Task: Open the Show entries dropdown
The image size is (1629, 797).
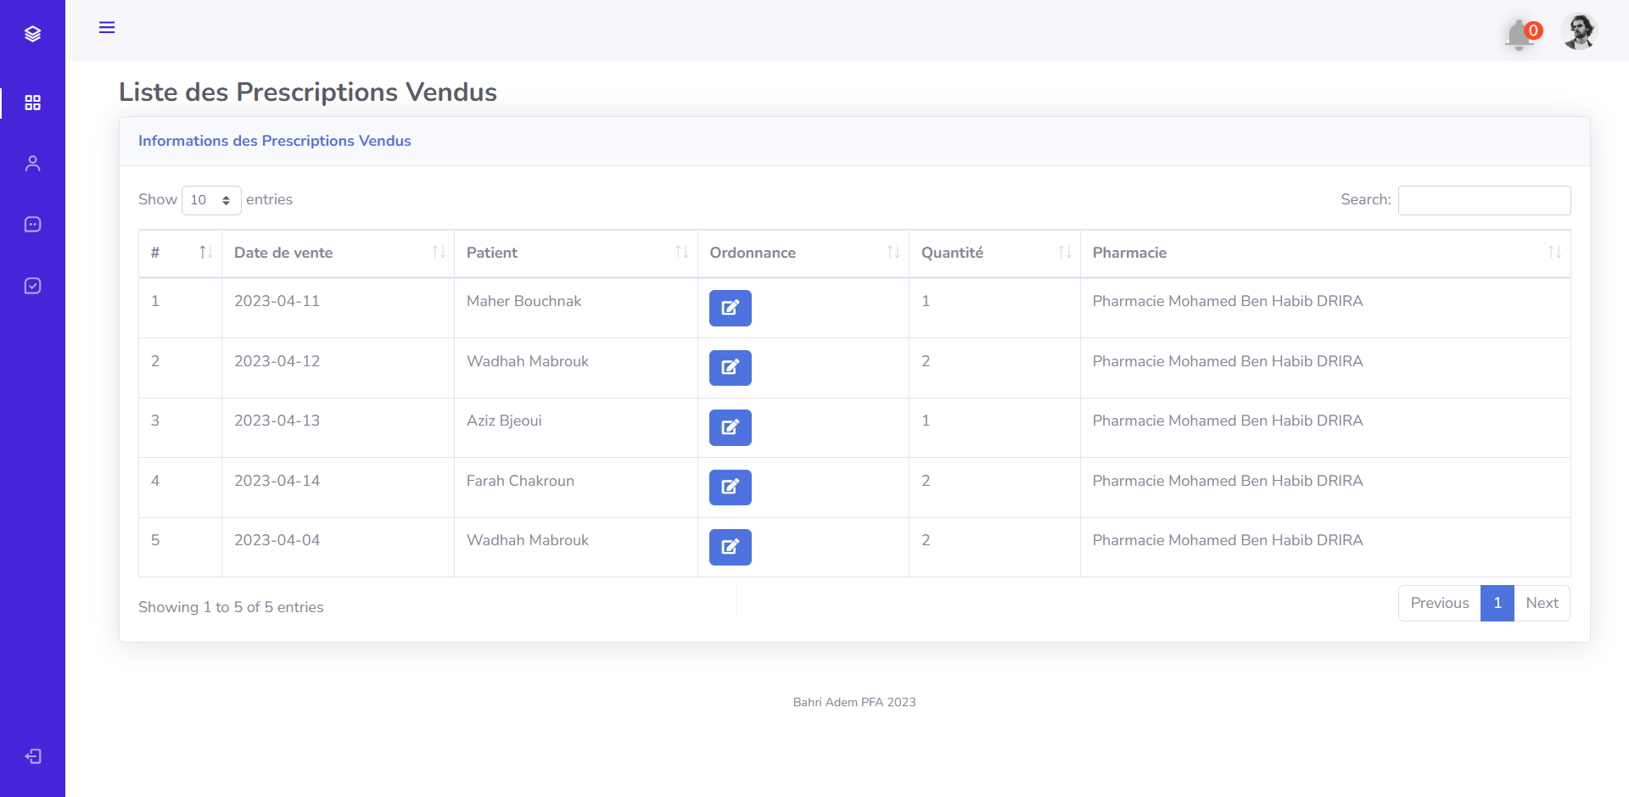Action: coord(210,200)
